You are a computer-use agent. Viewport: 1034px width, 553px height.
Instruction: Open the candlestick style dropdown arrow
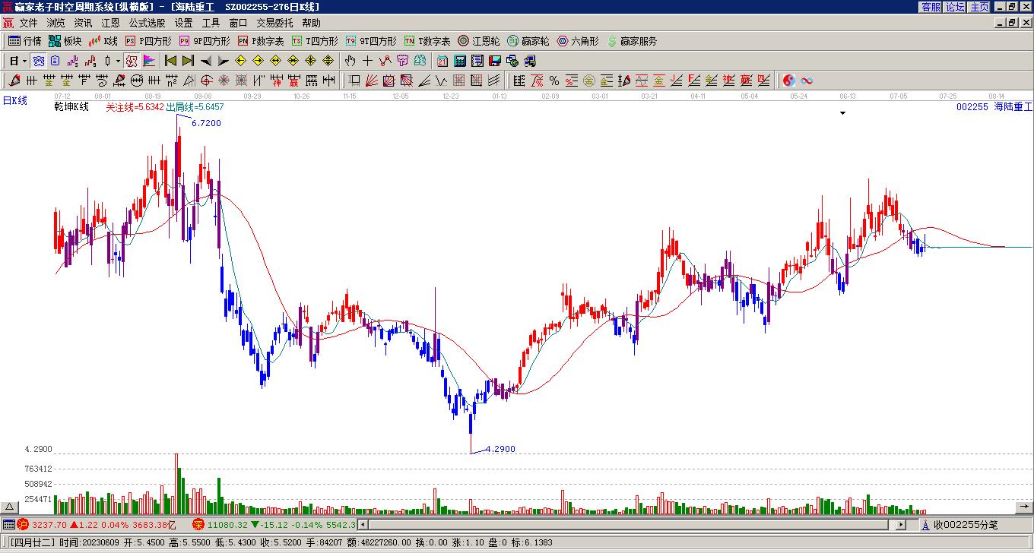click(x=118, y=61)
